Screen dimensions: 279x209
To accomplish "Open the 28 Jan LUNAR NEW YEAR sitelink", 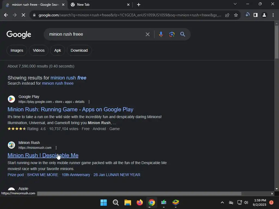I will click(x=117, y=175).
